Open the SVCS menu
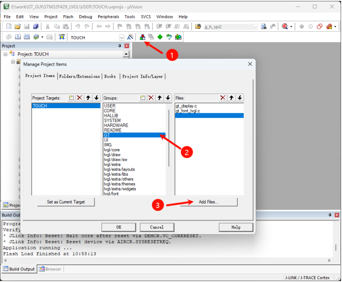 tap(146, 17)
